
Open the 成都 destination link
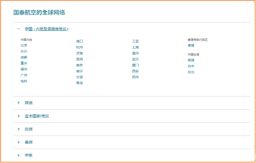click(x=24, y=58)
